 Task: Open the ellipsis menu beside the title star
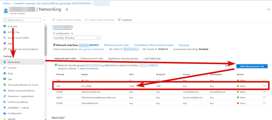click(x=72, y=9)
